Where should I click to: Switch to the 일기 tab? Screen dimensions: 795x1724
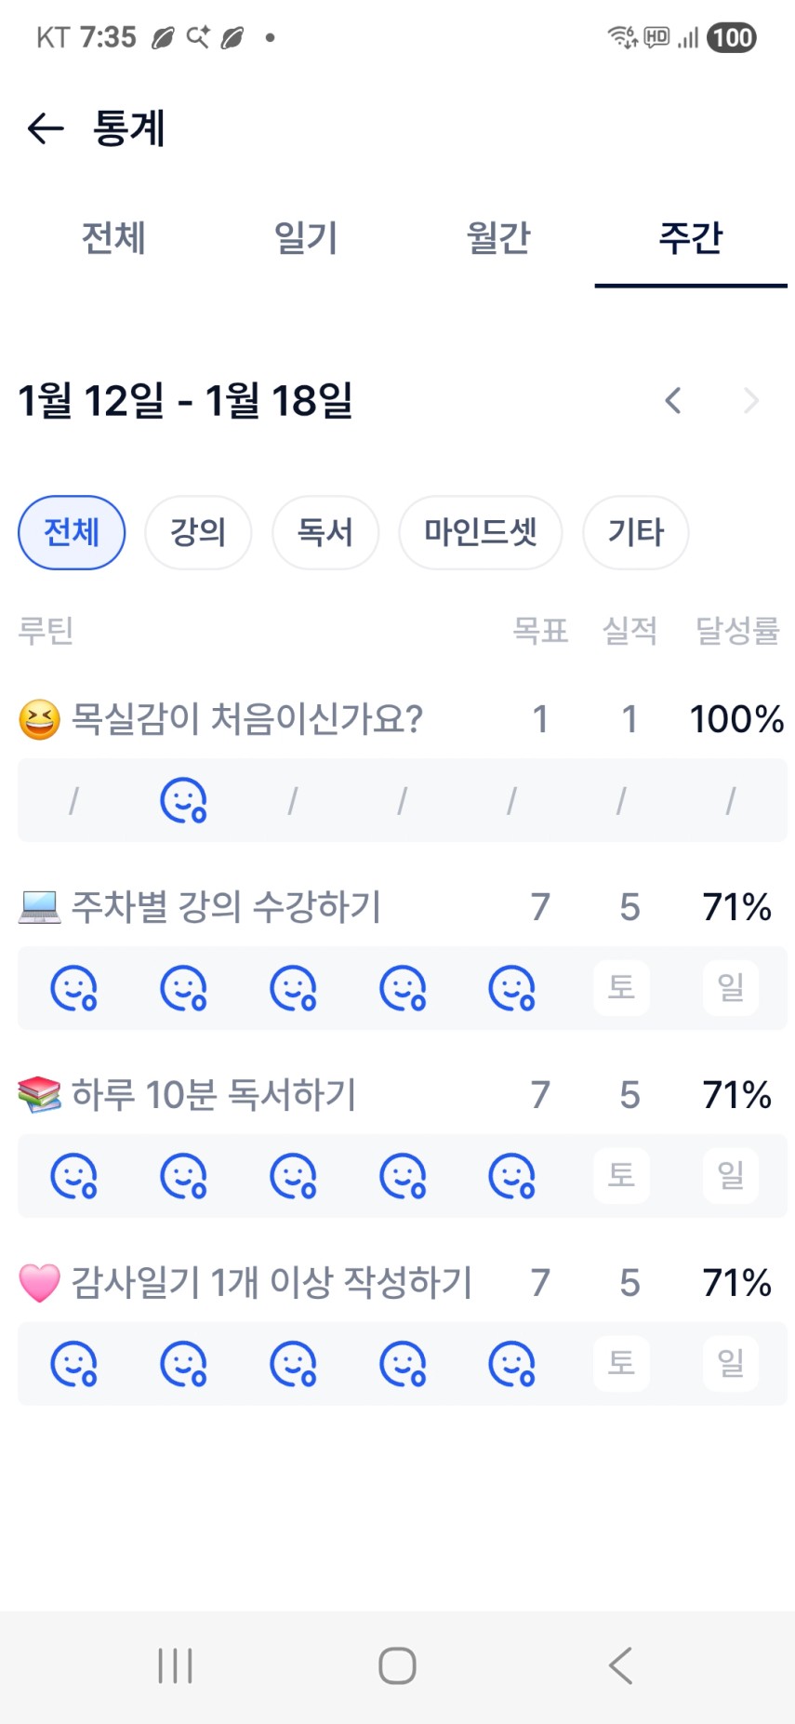pos(306,238)
